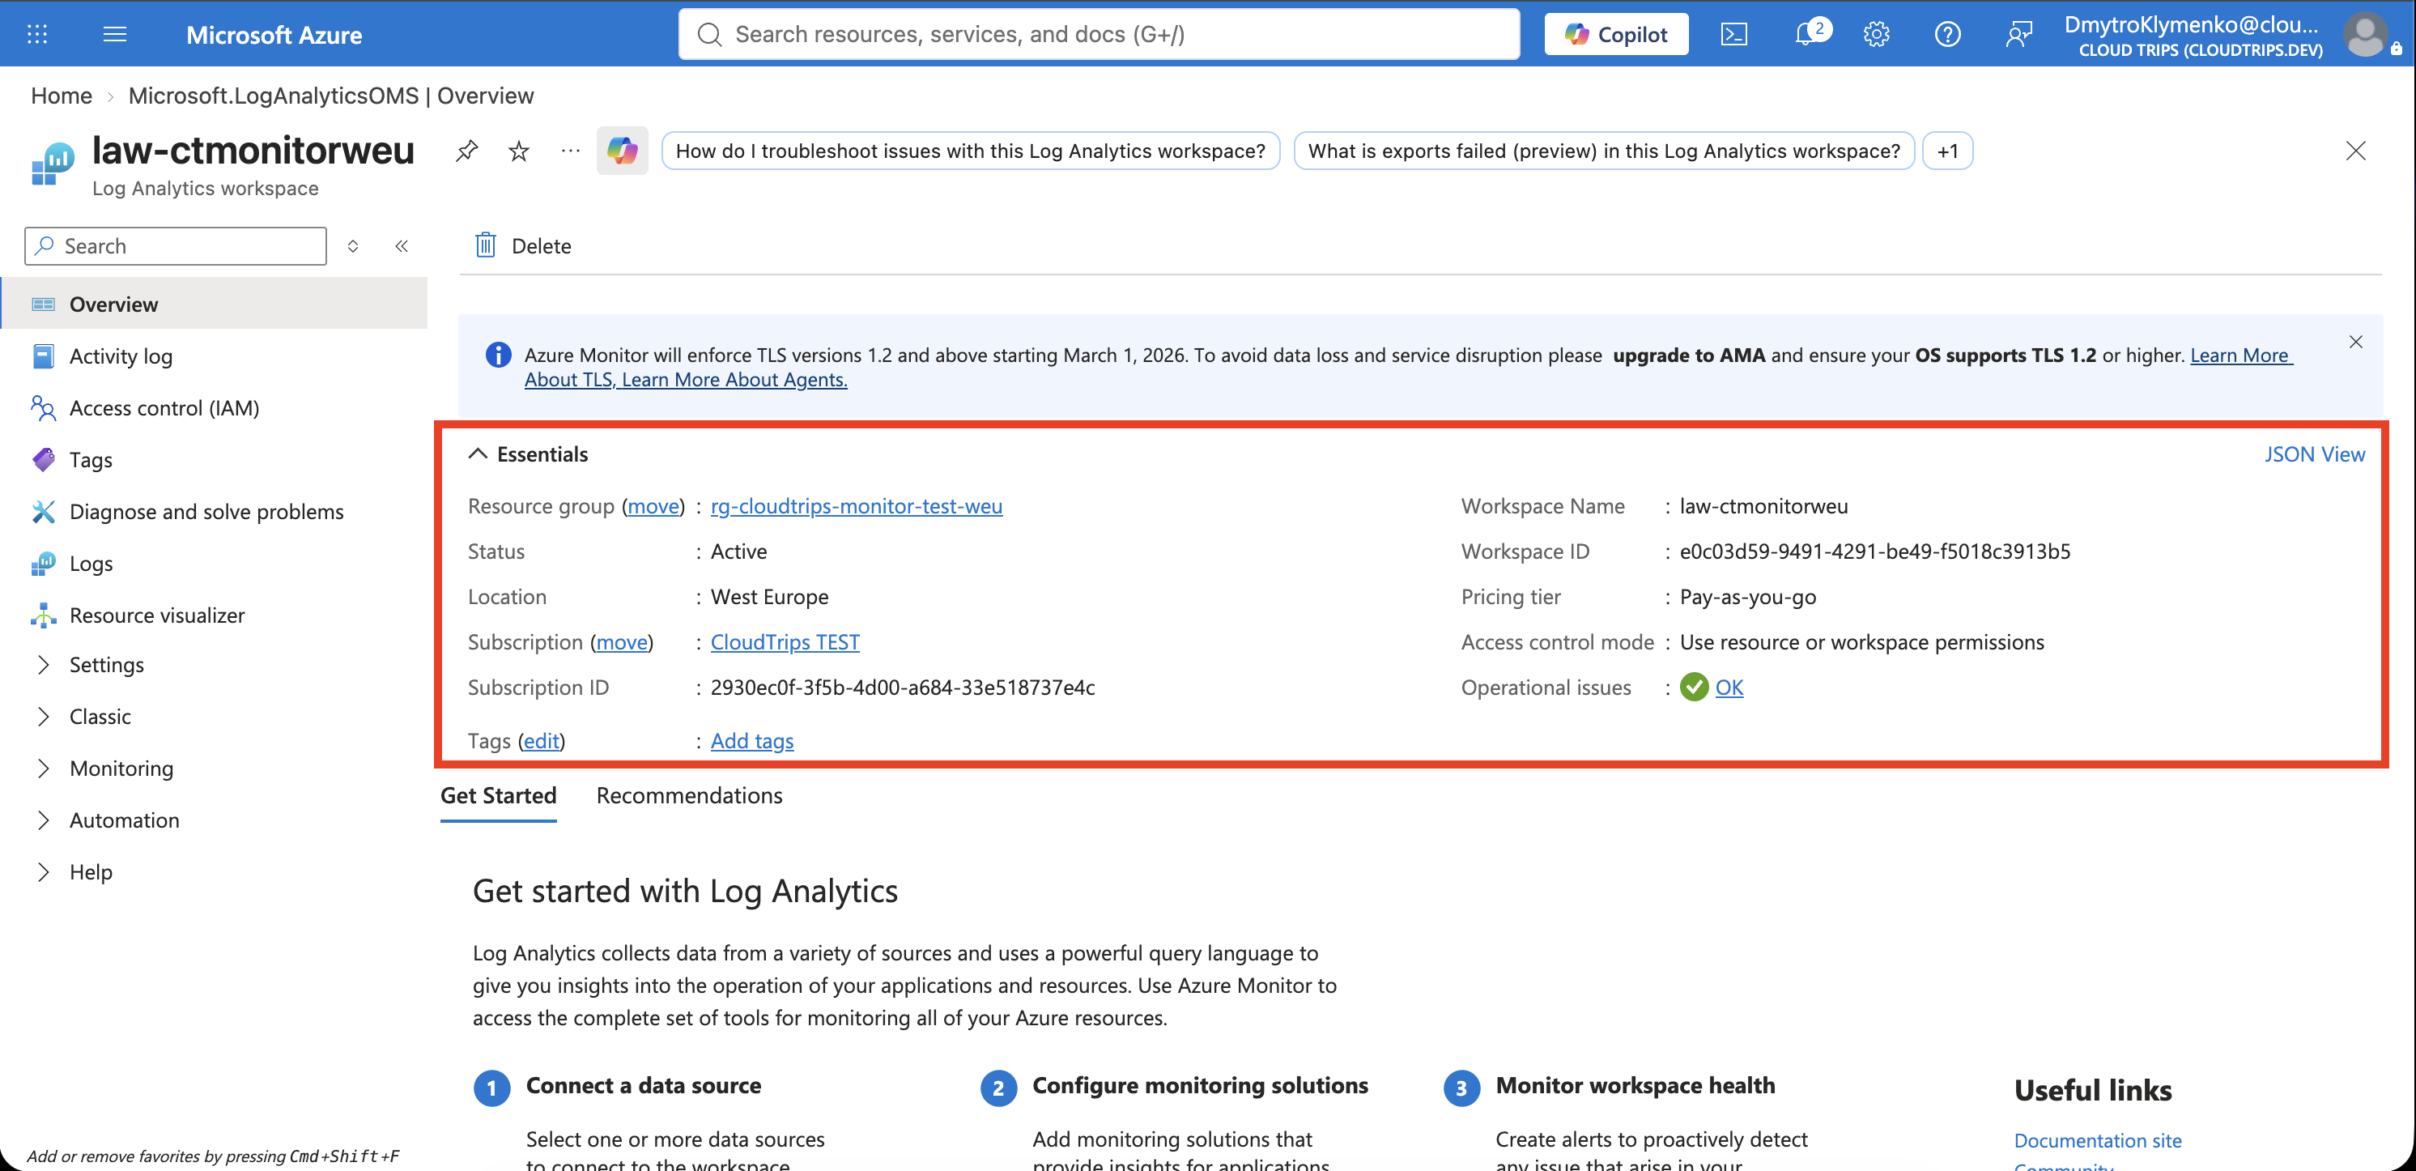Close the workspace blade with X

pyautogui.click(x=2355, y=150)
